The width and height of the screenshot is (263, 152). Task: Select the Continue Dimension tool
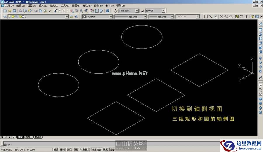pyautogui.click(x=246, y=17)
